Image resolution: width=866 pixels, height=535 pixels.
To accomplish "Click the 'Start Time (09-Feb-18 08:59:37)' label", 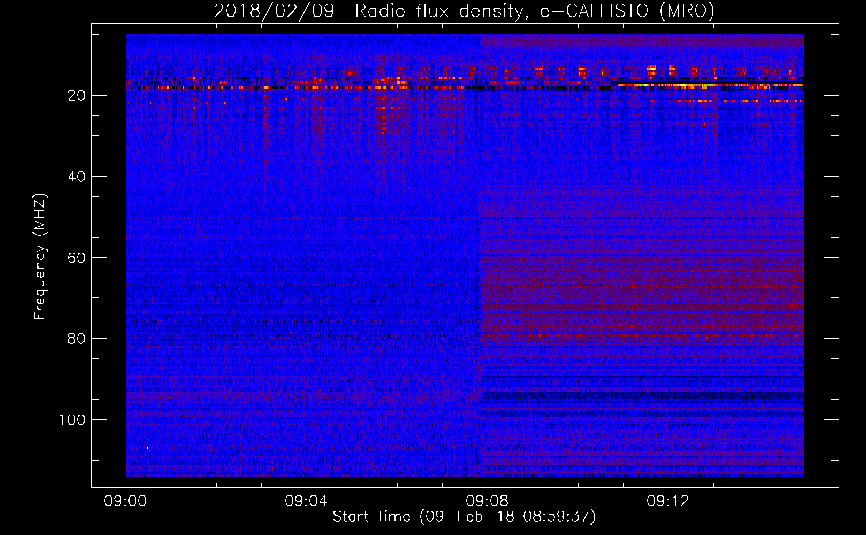I will coord(464,517).
